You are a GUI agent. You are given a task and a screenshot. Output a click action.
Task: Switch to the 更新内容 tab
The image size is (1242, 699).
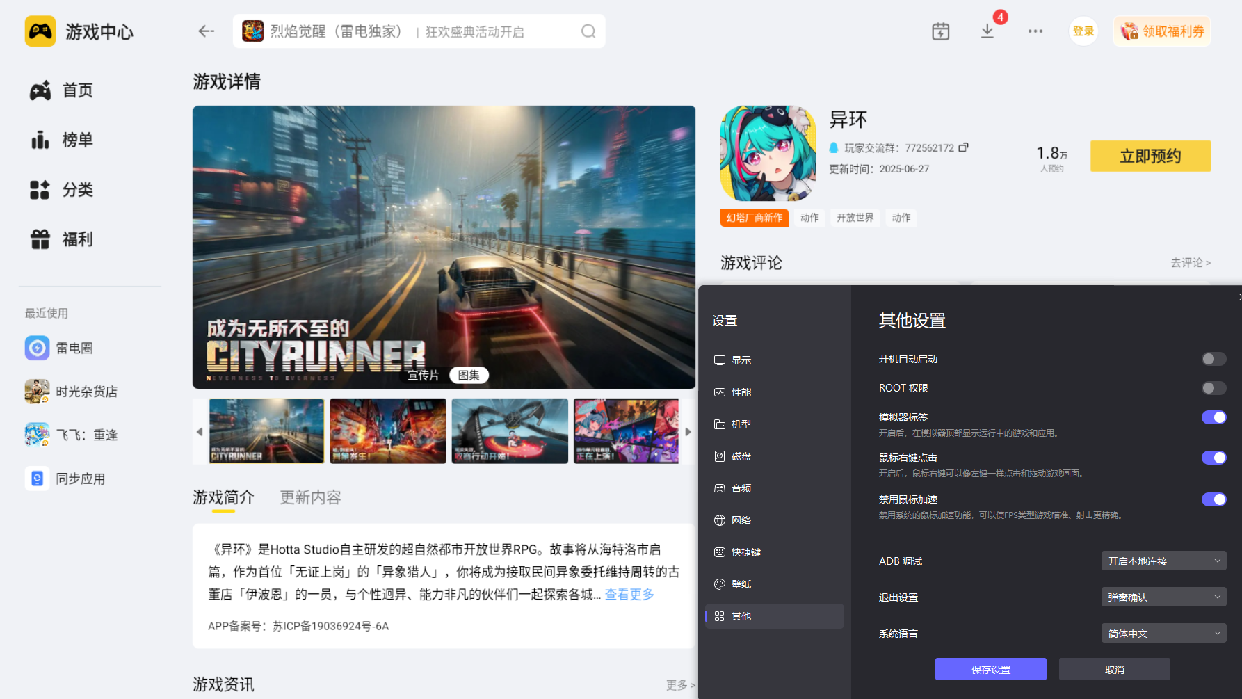coord(309,497)
